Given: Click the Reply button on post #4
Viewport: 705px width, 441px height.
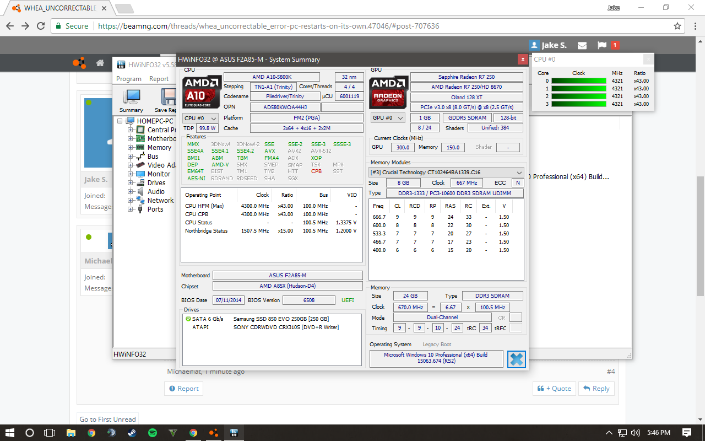Looking at the screenshot, I should [596, 389].
